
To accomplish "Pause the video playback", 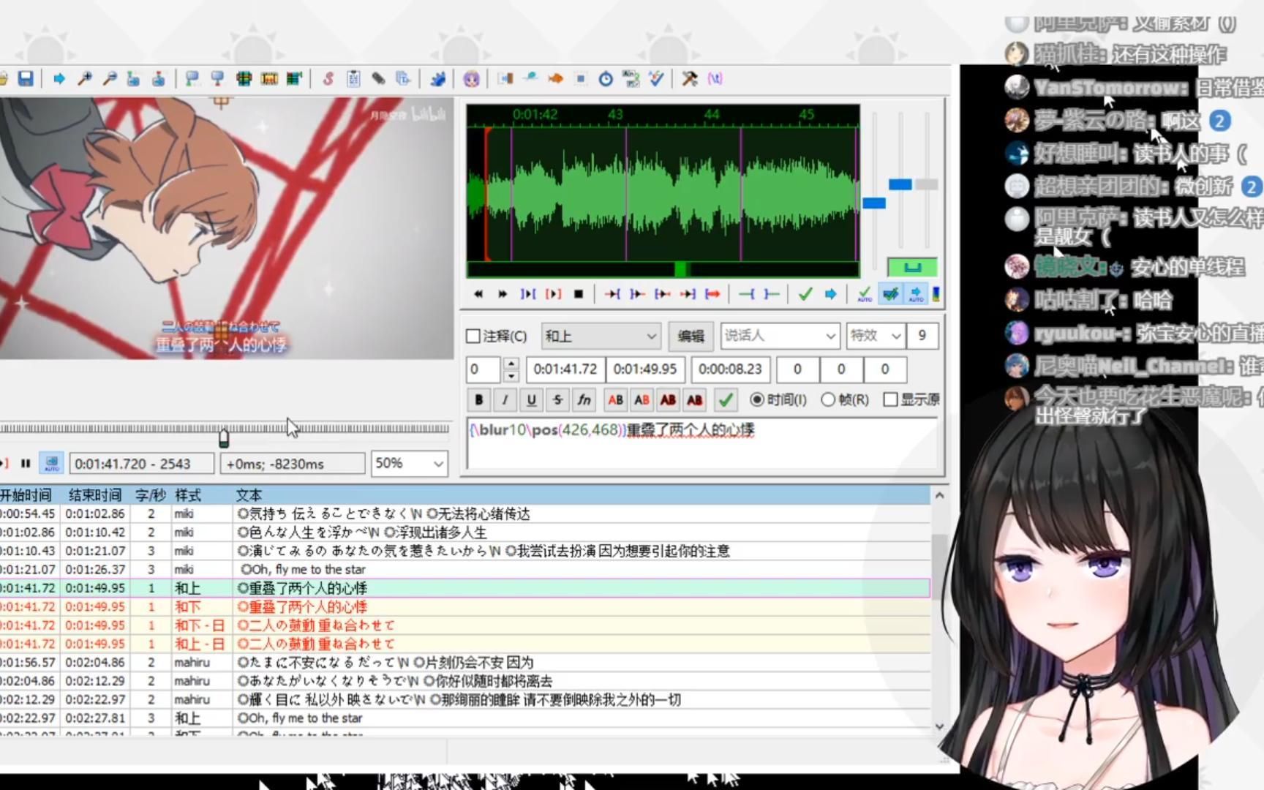I will pyautogui.click(x=26, y=463).
